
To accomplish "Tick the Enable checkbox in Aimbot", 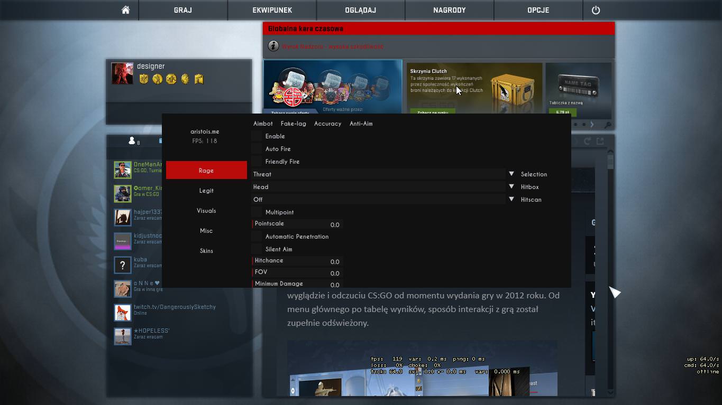I will click(257, 136).
